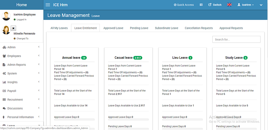Expand the top-right header chevron

(x=261, y=5)
